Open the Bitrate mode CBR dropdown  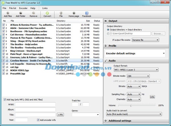point(138,76)
